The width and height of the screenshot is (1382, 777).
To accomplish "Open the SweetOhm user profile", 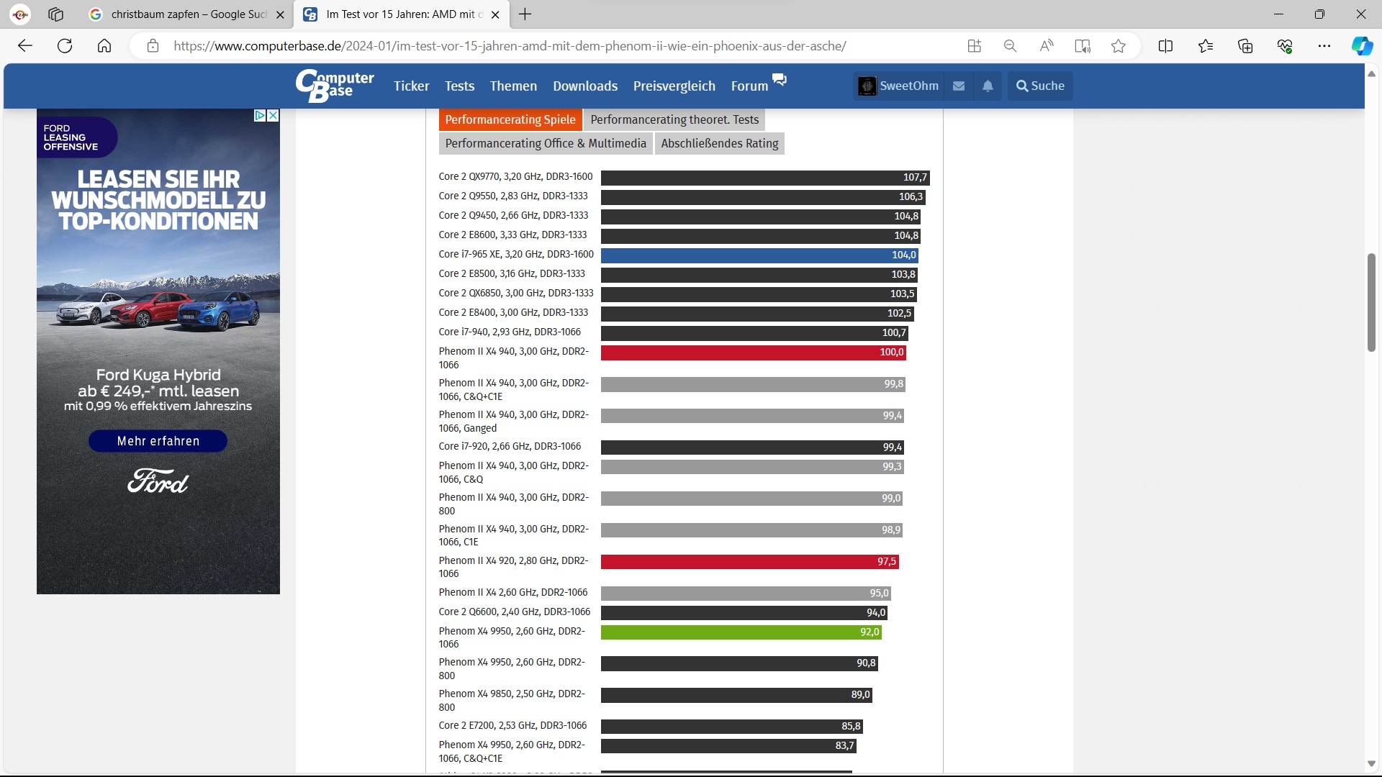I will 899,86.
